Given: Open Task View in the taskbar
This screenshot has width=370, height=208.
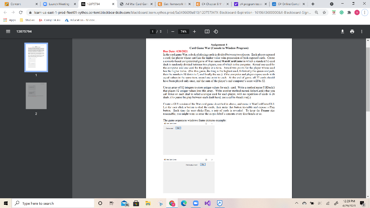Looking at the screenshot, I should click(112, 203).
